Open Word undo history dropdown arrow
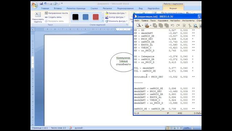 coord(48,3)
